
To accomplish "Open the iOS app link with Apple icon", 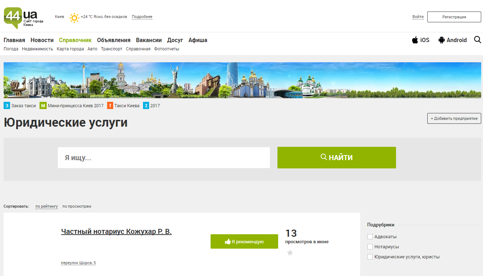I will pos(420,40).
